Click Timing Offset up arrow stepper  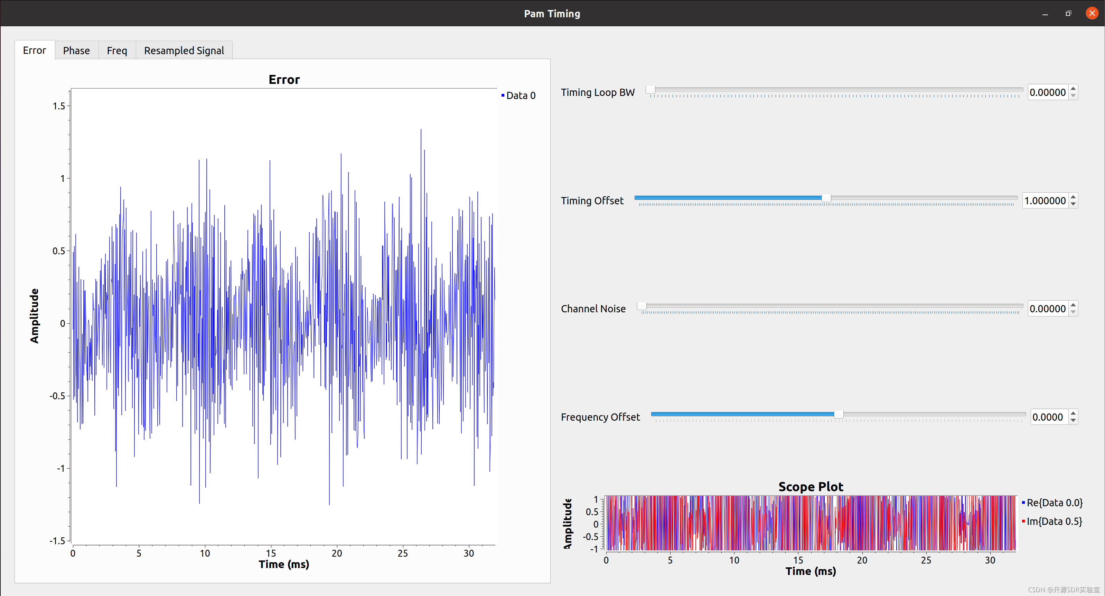tap(1073, 197)
